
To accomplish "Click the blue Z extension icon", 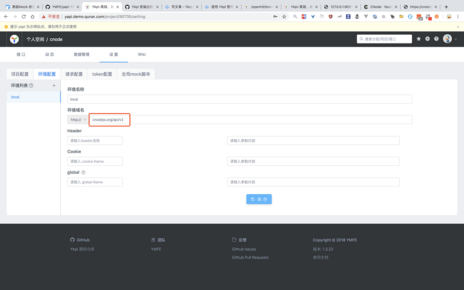I will click(x=348, y=17).
